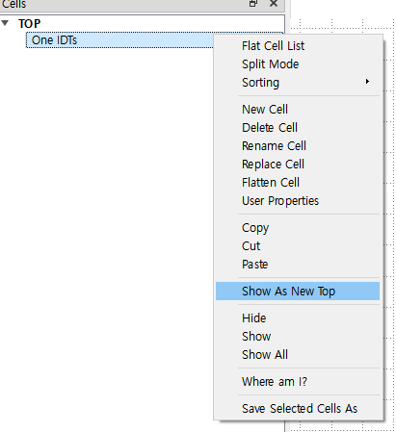Choose Flat Cell List menu entry

(273, 46)
